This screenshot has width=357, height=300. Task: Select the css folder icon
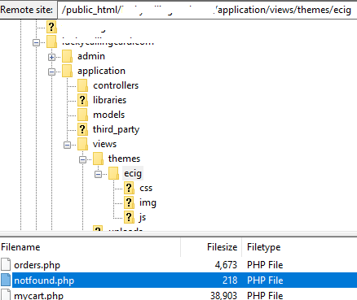[x=129, y=188]
